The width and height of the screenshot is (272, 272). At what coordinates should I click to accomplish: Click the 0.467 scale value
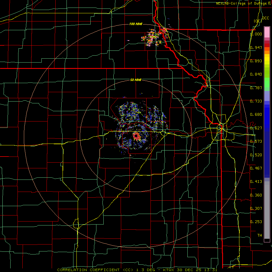pyautogui.click(x=256, y=168)
